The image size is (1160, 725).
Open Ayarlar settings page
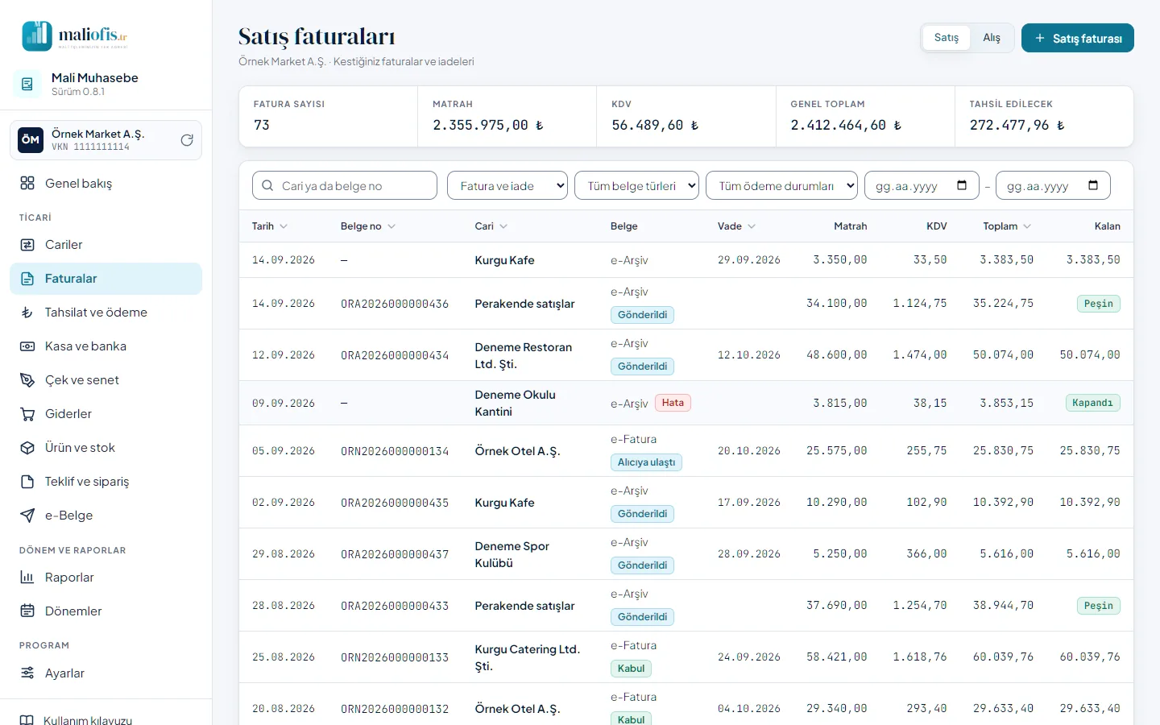[106, 673]
